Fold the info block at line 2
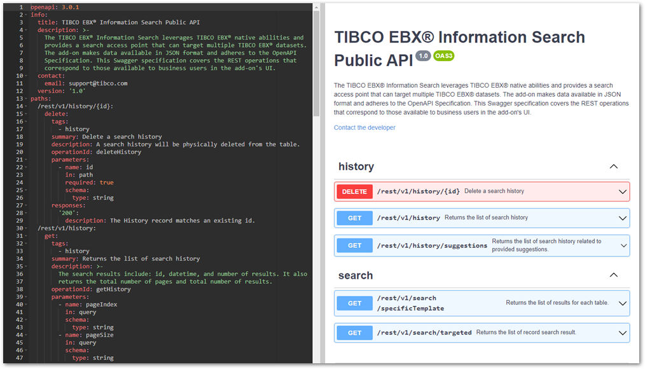Viewport: 645px width, 369px height. click(x=26, y=15)
